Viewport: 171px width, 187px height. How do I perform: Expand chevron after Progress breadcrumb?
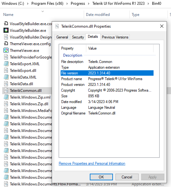(x=89, y=4)
